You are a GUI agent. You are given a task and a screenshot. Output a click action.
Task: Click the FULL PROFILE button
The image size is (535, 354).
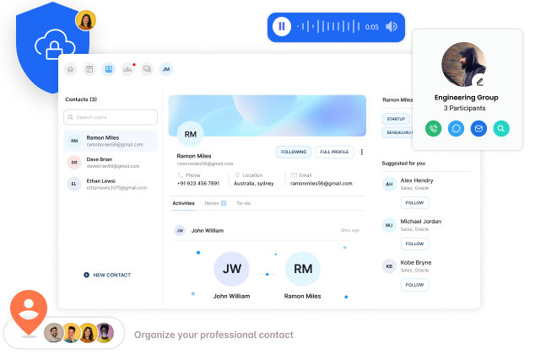(334, 152)
